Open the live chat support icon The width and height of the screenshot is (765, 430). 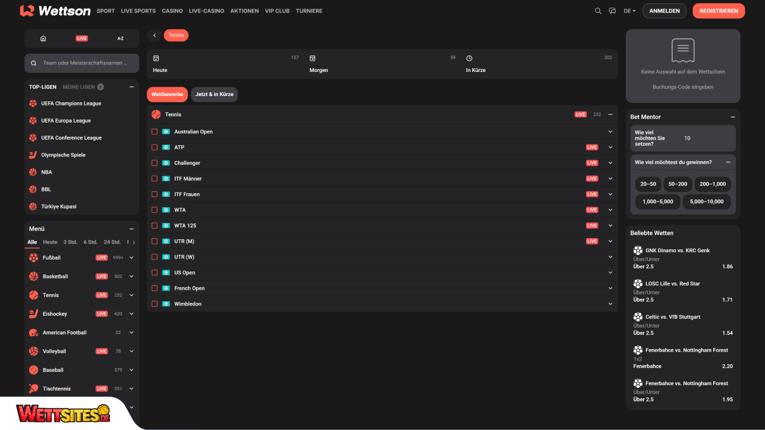click(x=612, y=11)
